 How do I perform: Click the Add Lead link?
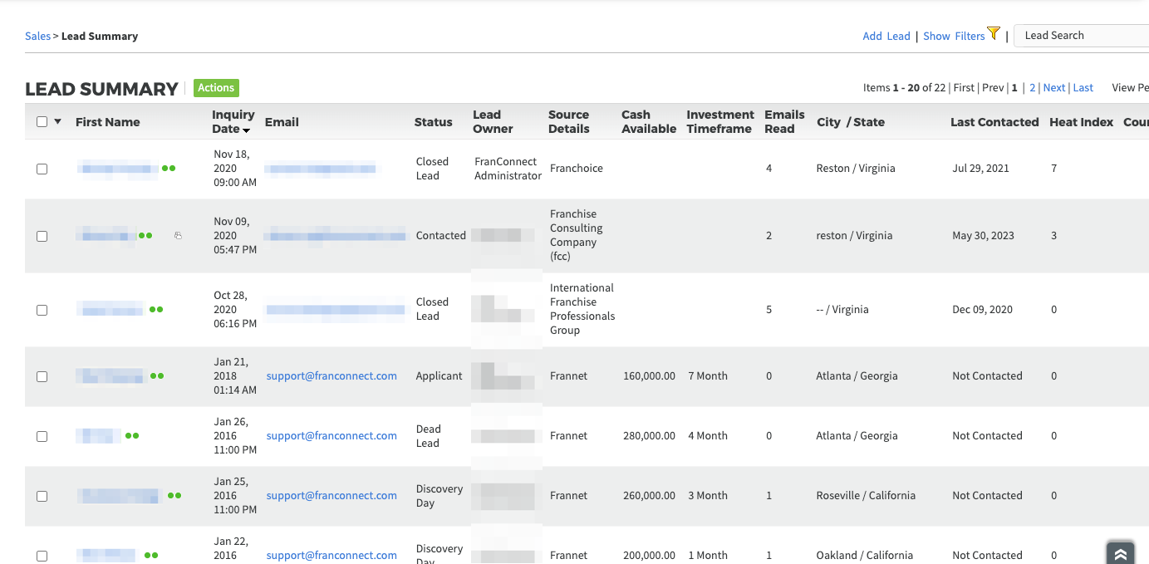[886, 37]
